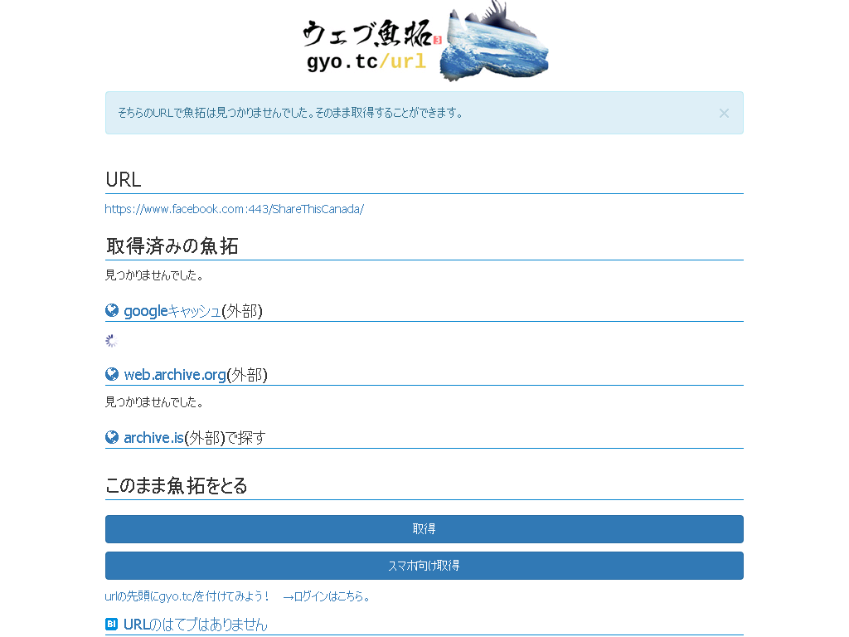
Task: Click the 'urlの先頭にgyo.tc/を付けてみよう' link
Action: (187, 596)
